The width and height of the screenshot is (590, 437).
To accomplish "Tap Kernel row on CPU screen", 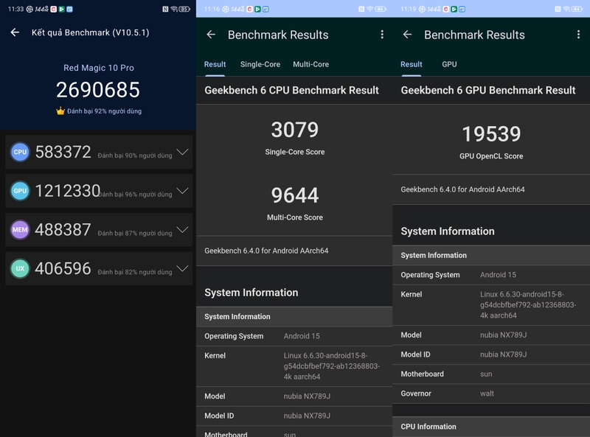I will coord(294,366).
